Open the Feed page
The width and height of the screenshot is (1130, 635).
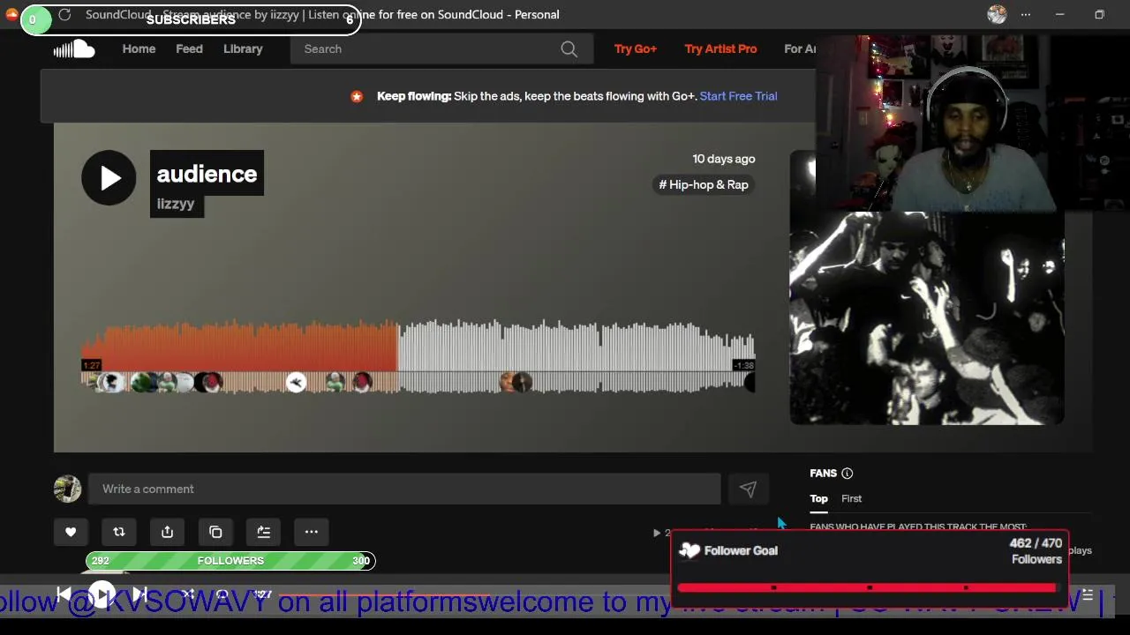[x=189, y=49]
